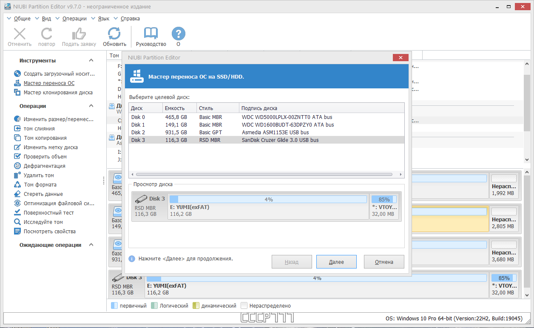The width and height of the screenshot is (534, 328).
Task: Collapse the Операции sidebar section
Action: (91, 106)
